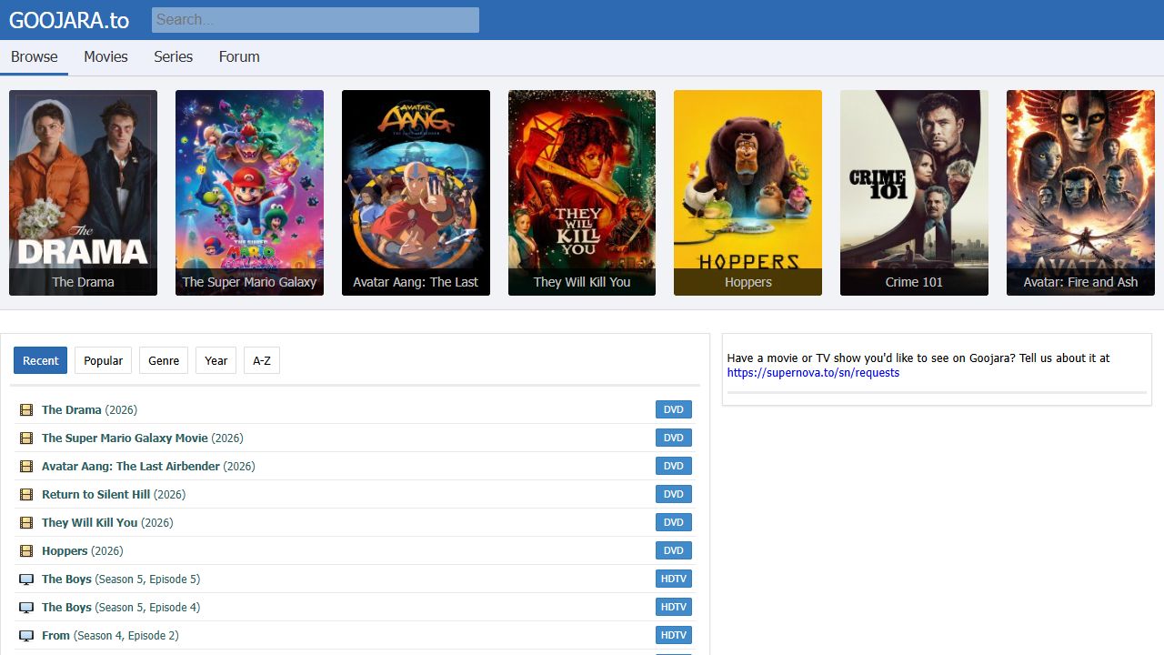Click the film icon beside They Will Kill You

coord(26,523)
